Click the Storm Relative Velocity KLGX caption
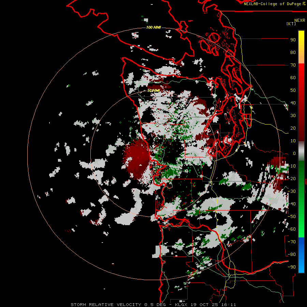This screenshot has width=307, height=307. [x=153, y=305]
